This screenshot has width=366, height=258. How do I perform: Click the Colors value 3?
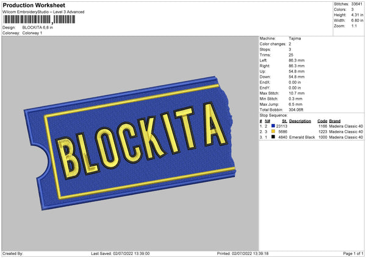click(352, 10)
